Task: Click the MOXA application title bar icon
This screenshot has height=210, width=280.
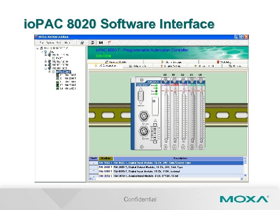Action: 36,37
